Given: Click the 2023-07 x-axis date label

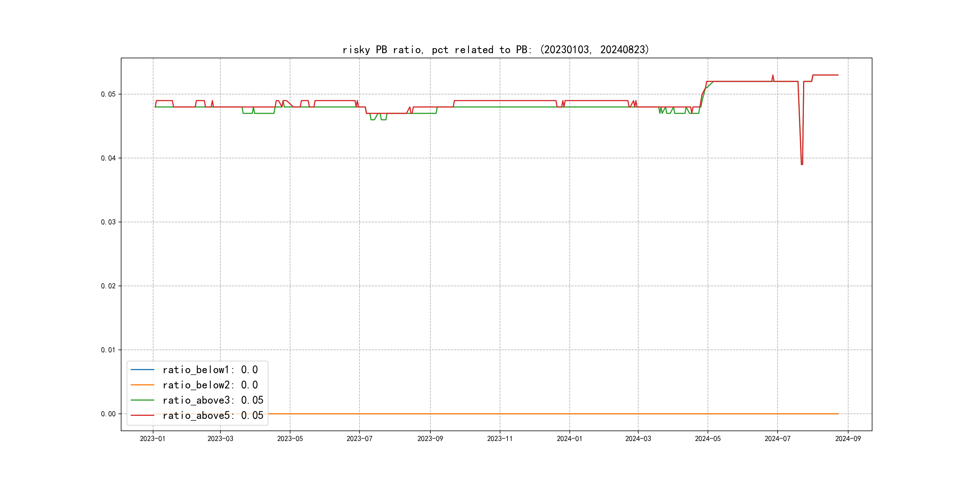Looking at the screenshot, I should coord(359,439).
